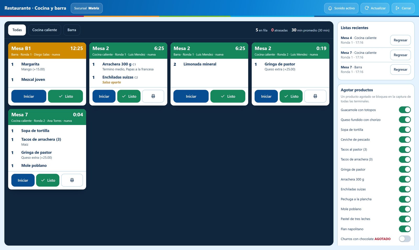
Task: Open the Sucursal Matriz branch selector
Action: [x=87, y=8]
